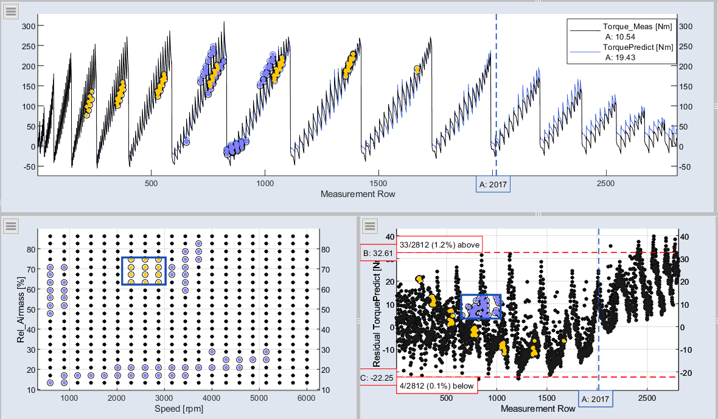Select the '4/2812 (0.1%) below' annotation
The width and height of the screenshot is (718, 419).
pyautogui.click(x=437, y=386)
